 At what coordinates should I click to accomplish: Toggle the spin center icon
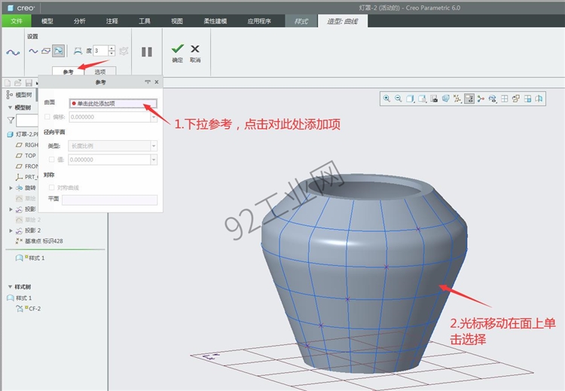point(481,99)
